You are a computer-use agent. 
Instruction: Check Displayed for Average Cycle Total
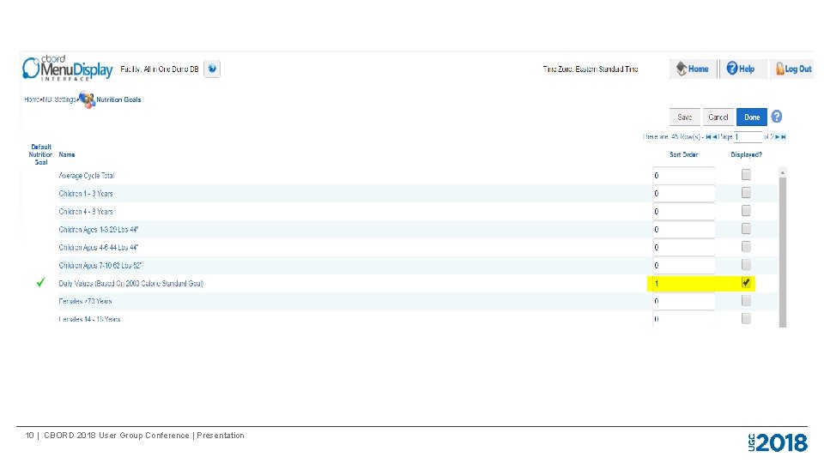click(x=746, y=175)
